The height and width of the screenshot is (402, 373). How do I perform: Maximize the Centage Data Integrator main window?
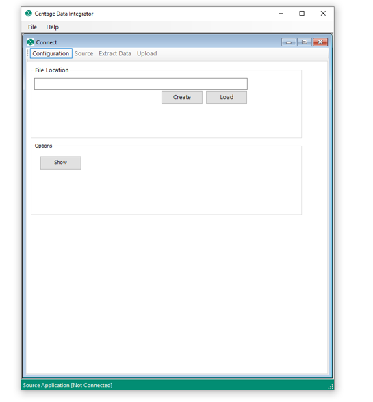pos(302,14)
